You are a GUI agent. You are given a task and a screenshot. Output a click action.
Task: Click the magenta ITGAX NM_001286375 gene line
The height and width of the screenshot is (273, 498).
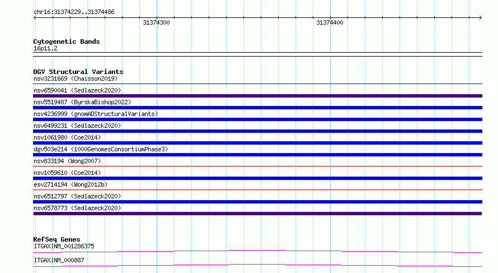[x=257, y=251]
